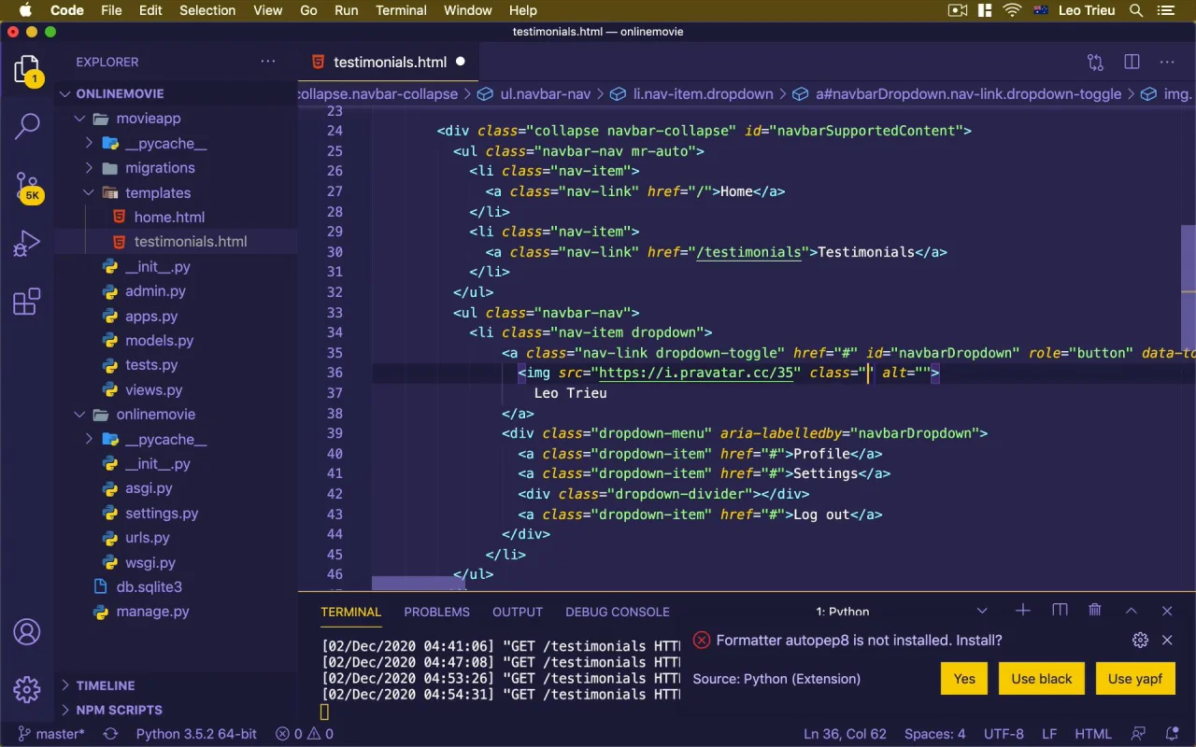Switch to the PROBLEMS tab
Viewport: 1196px width, 747px height.
pos(436,612)
